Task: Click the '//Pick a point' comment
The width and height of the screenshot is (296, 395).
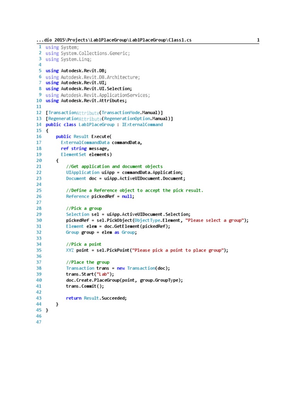Action: 84,244
